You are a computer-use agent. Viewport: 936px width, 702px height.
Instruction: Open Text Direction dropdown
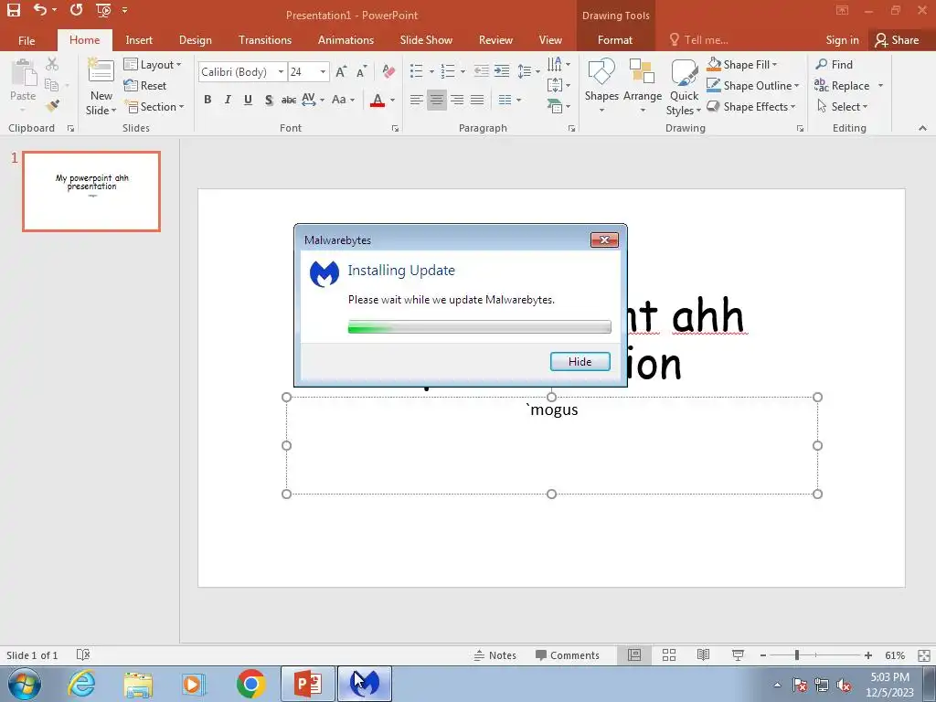click(x=558, y=64)
